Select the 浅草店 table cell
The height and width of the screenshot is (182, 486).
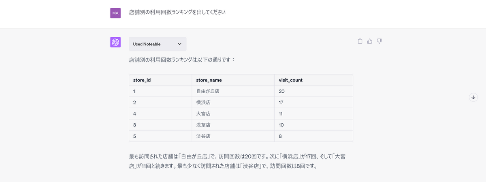233,125
